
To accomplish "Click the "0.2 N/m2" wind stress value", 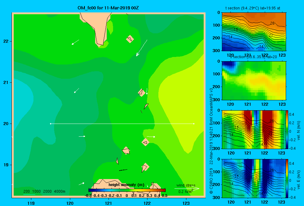I will click(x=185, y=191).
